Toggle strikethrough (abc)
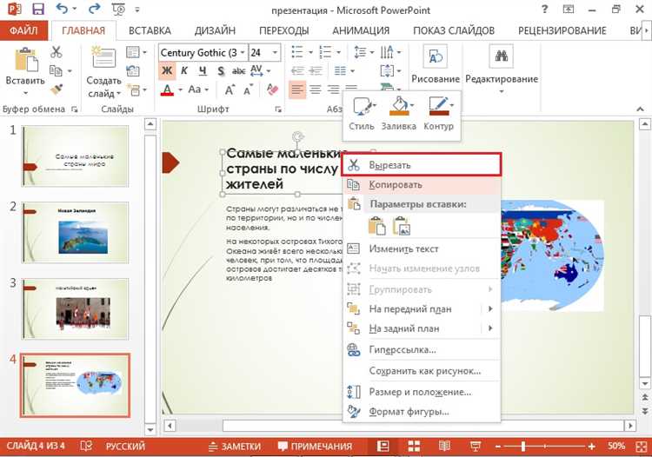Image resolution: width=652 pixels, height=457 pixels. tap(238, 71)
